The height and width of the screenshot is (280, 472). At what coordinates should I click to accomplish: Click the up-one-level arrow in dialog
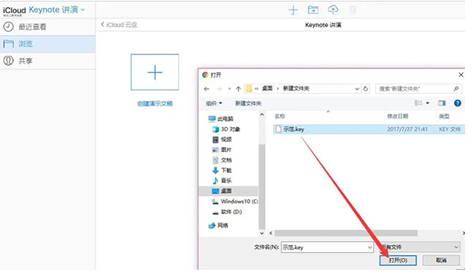239,89
